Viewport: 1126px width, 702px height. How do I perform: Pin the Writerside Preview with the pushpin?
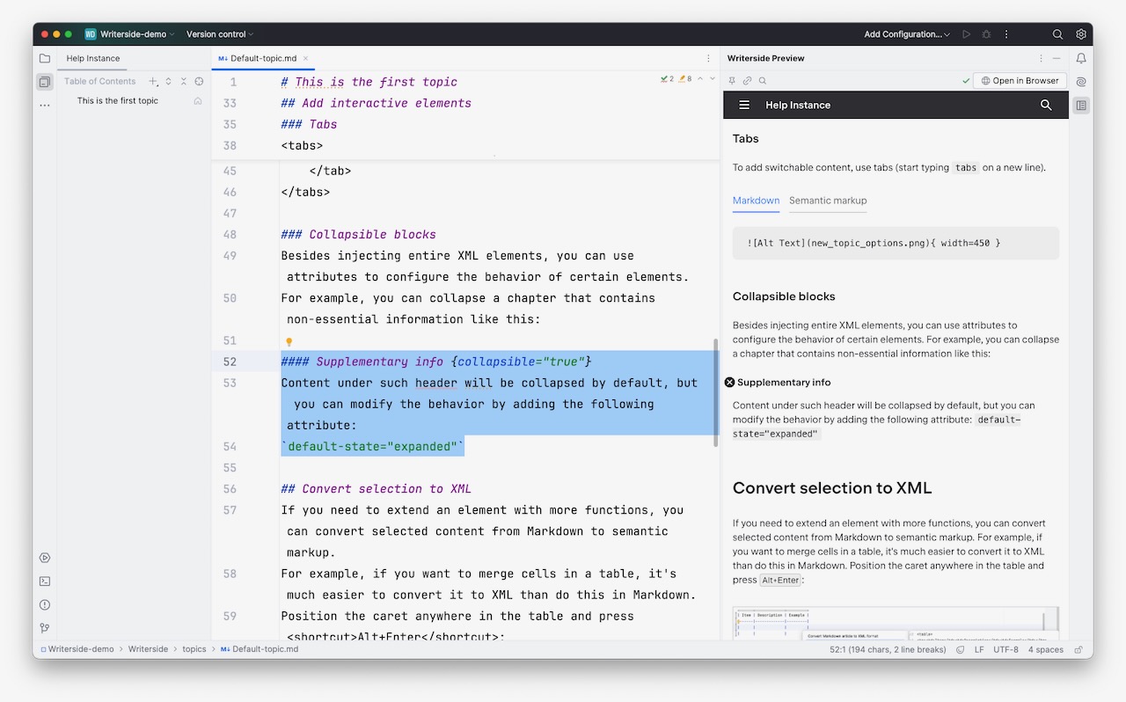pos(732,80)
